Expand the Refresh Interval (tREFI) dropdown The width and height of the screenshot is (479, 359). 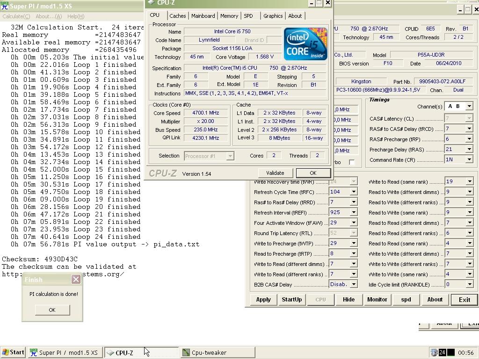pos(354,213)
